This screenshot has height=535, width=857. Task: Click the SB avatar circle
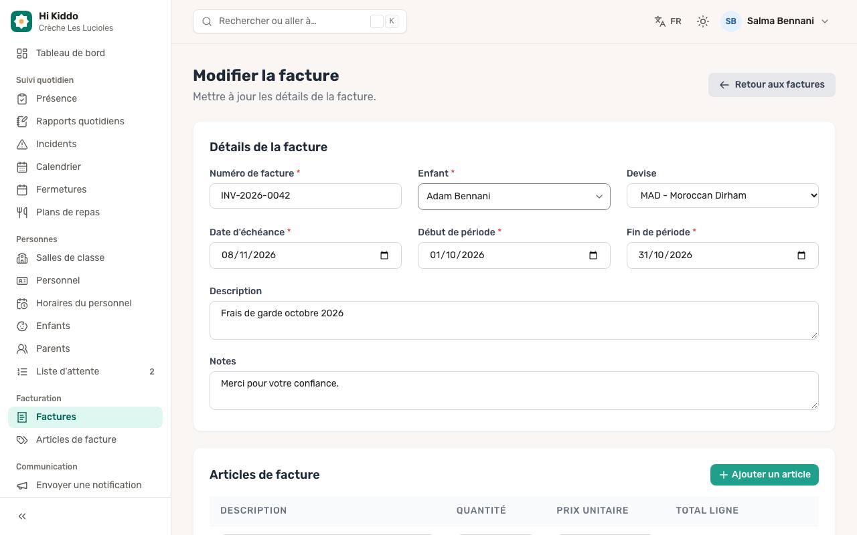tap(731, 21)
